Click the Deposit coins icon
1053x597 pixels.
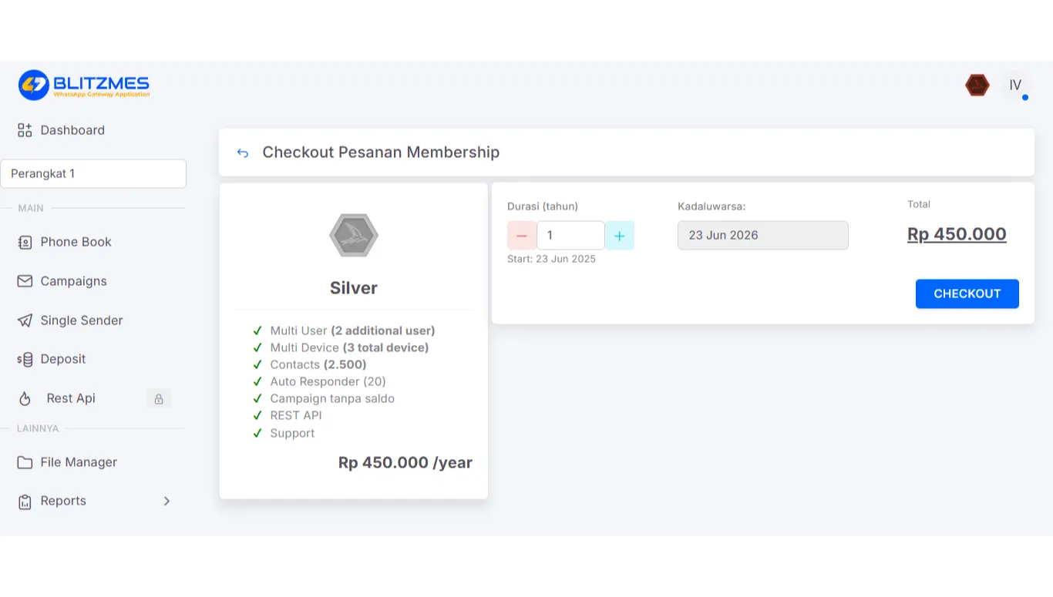25,359
